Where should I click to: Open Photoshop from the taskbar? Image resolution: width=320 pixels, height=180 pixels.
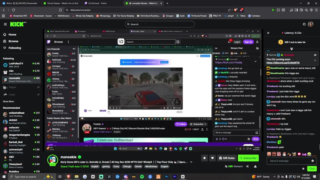tap(166, 177)
